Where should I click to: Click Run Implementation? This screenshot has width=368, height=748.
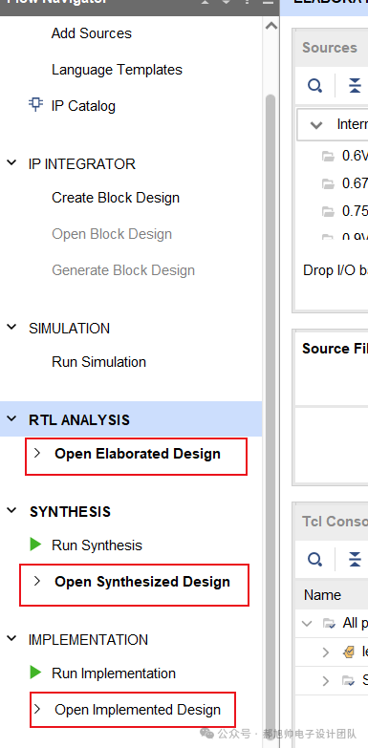pos(114,673)
